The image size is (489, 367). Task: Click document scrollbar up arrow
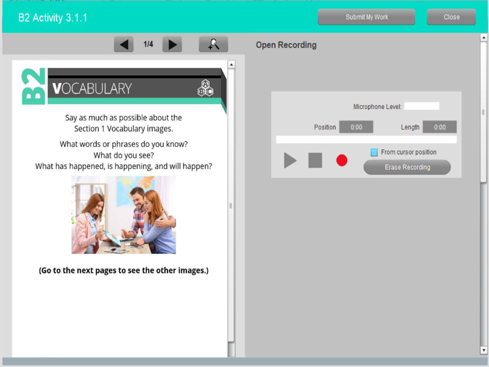click(231, 65)
